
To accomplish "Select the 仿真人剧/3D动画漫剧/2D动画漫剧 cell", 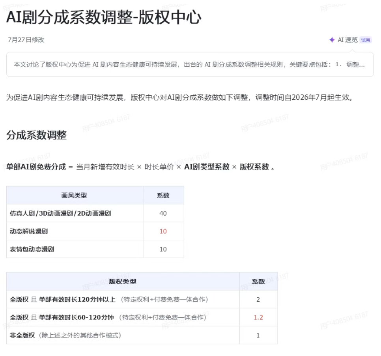I will [75, 213].
